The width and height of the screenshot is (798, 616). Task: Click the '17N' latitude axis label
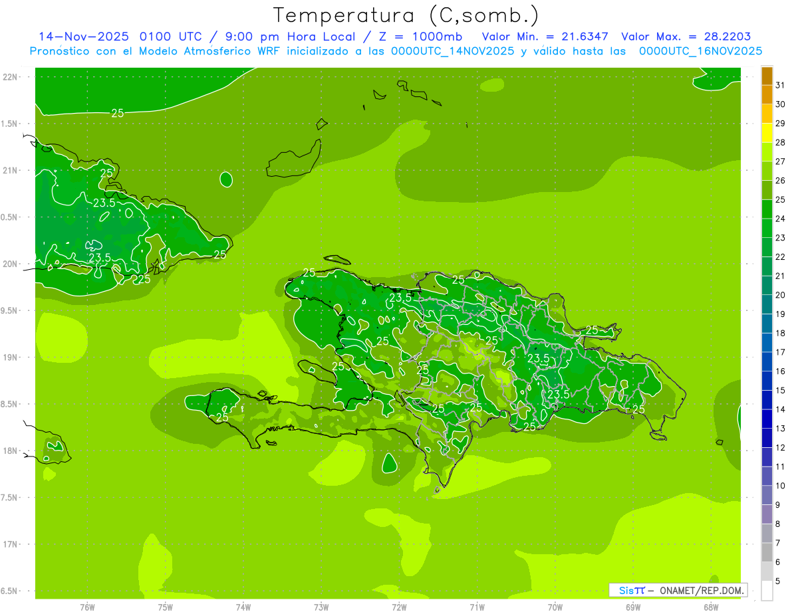(x=11, y=544)
